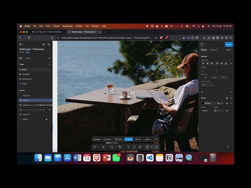Add a fill with plus icon
Viewport: 251px width, 188px height.
coord(231,92)
